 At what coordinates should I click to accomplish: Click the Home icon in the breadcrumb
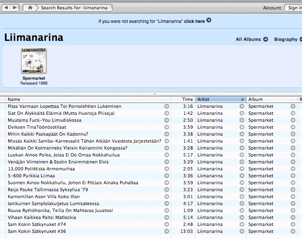[x=30, y=8]
